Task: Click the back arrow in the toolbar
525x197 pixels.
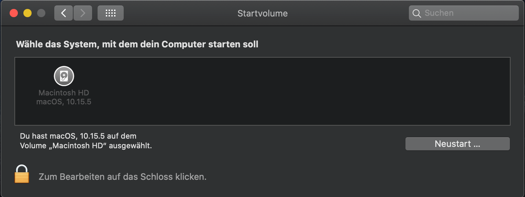Action: pos(64,13)
